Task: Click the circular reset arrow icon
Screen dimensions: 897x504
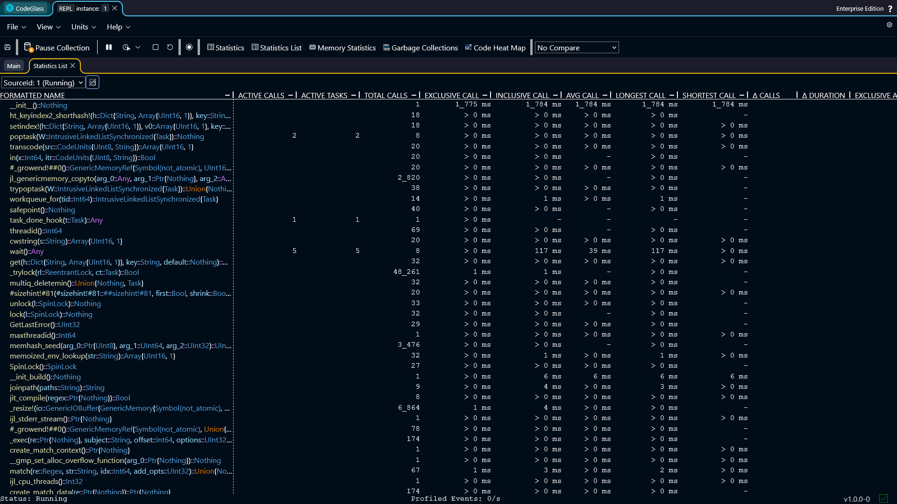Action: click(x=170, y=48)
